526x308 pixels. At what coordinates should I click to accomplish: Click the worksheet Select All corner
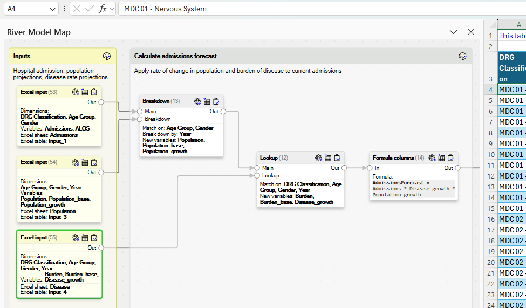(490, 24)
